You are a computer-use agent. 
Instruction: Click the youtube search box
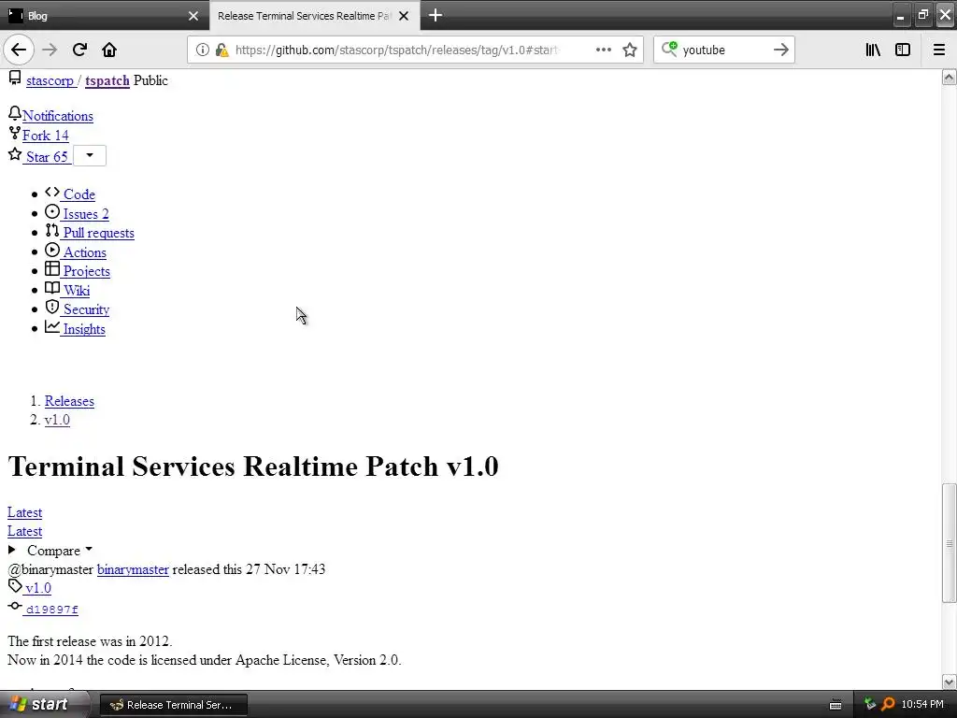coord(725,50)
